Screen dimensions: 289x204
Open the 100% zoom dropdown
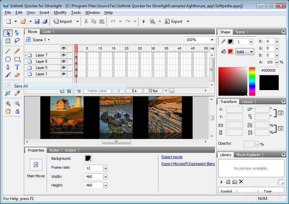coord(212,40)
